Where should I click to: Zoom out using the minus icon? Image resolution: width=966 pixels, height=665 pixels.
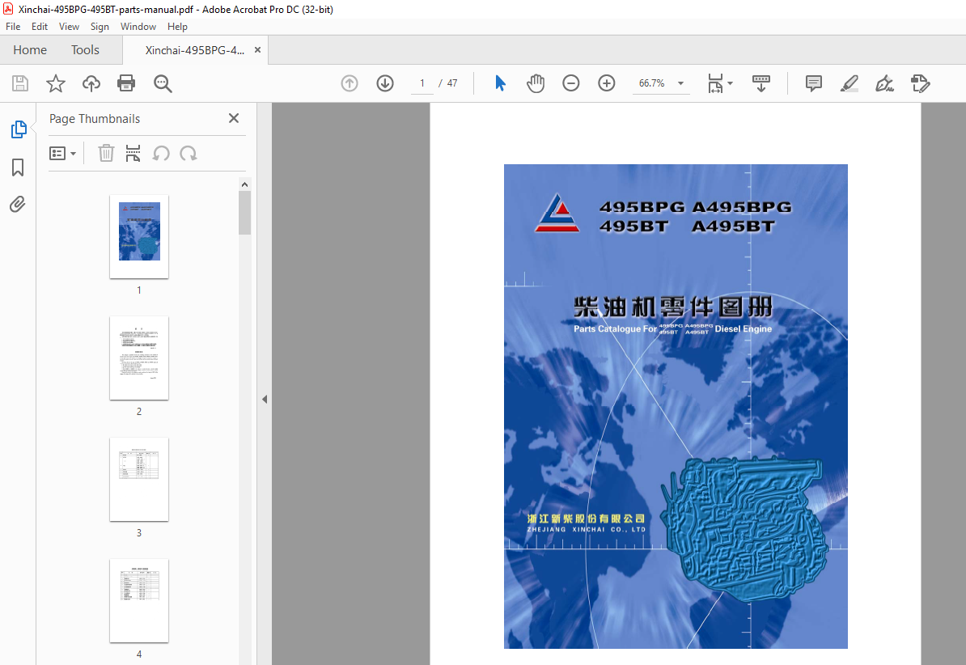570,83
